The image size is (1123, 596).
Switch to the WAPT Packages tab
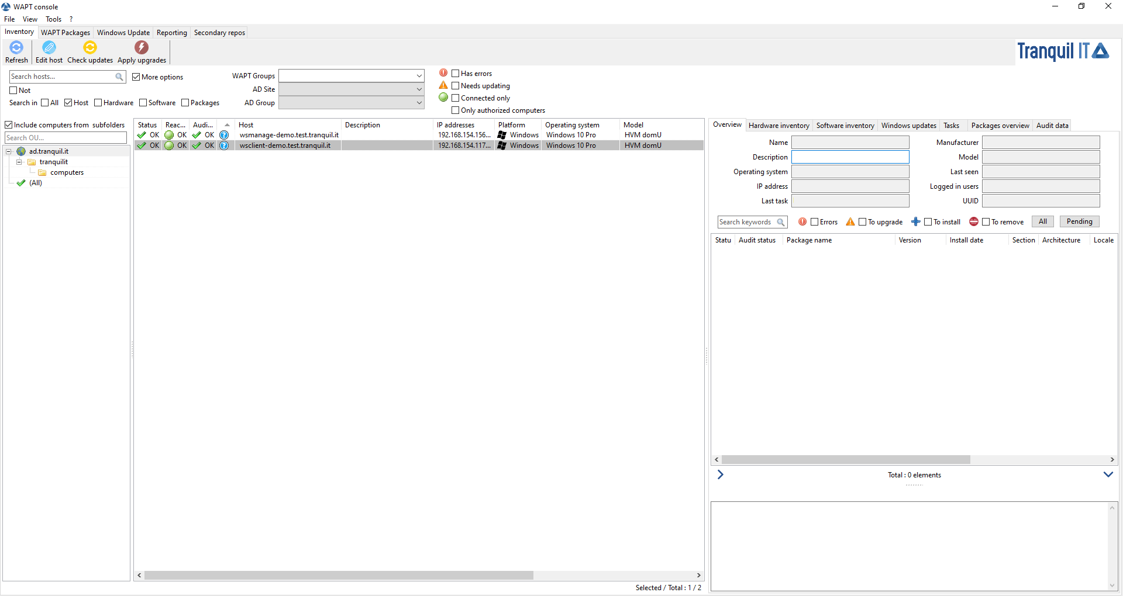(x=66, y=33)
